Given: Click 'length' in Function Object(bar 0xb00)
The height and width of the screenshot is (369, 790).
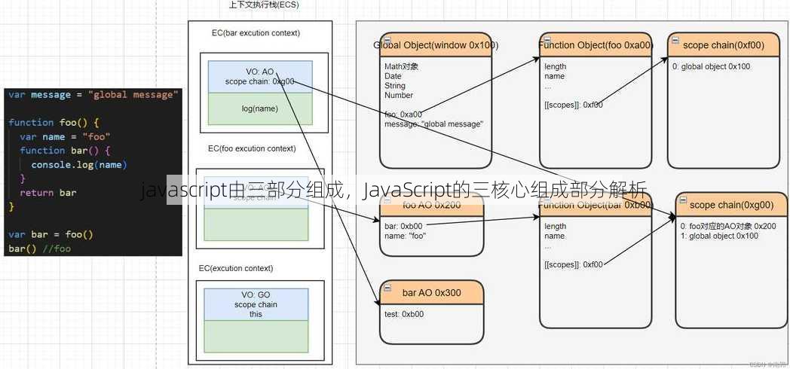Looking at the screenshot, I should click(x=556, y=226).
